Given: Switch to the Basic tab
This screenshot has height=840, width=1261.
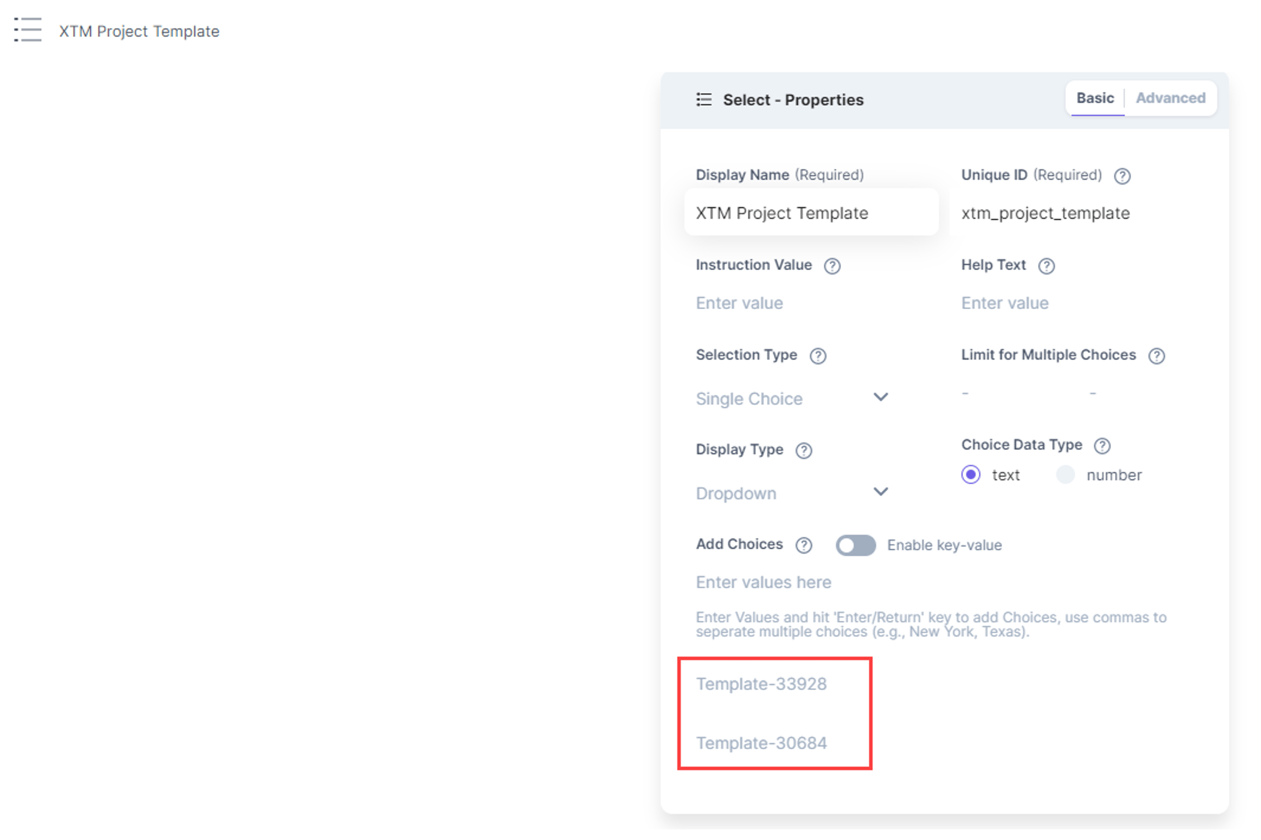Looking at the screenshot, I should [1095, 98].
